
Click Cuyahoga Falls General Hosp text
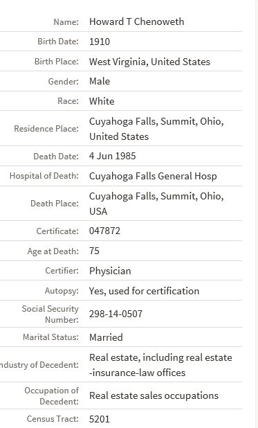tap(153, 176)
